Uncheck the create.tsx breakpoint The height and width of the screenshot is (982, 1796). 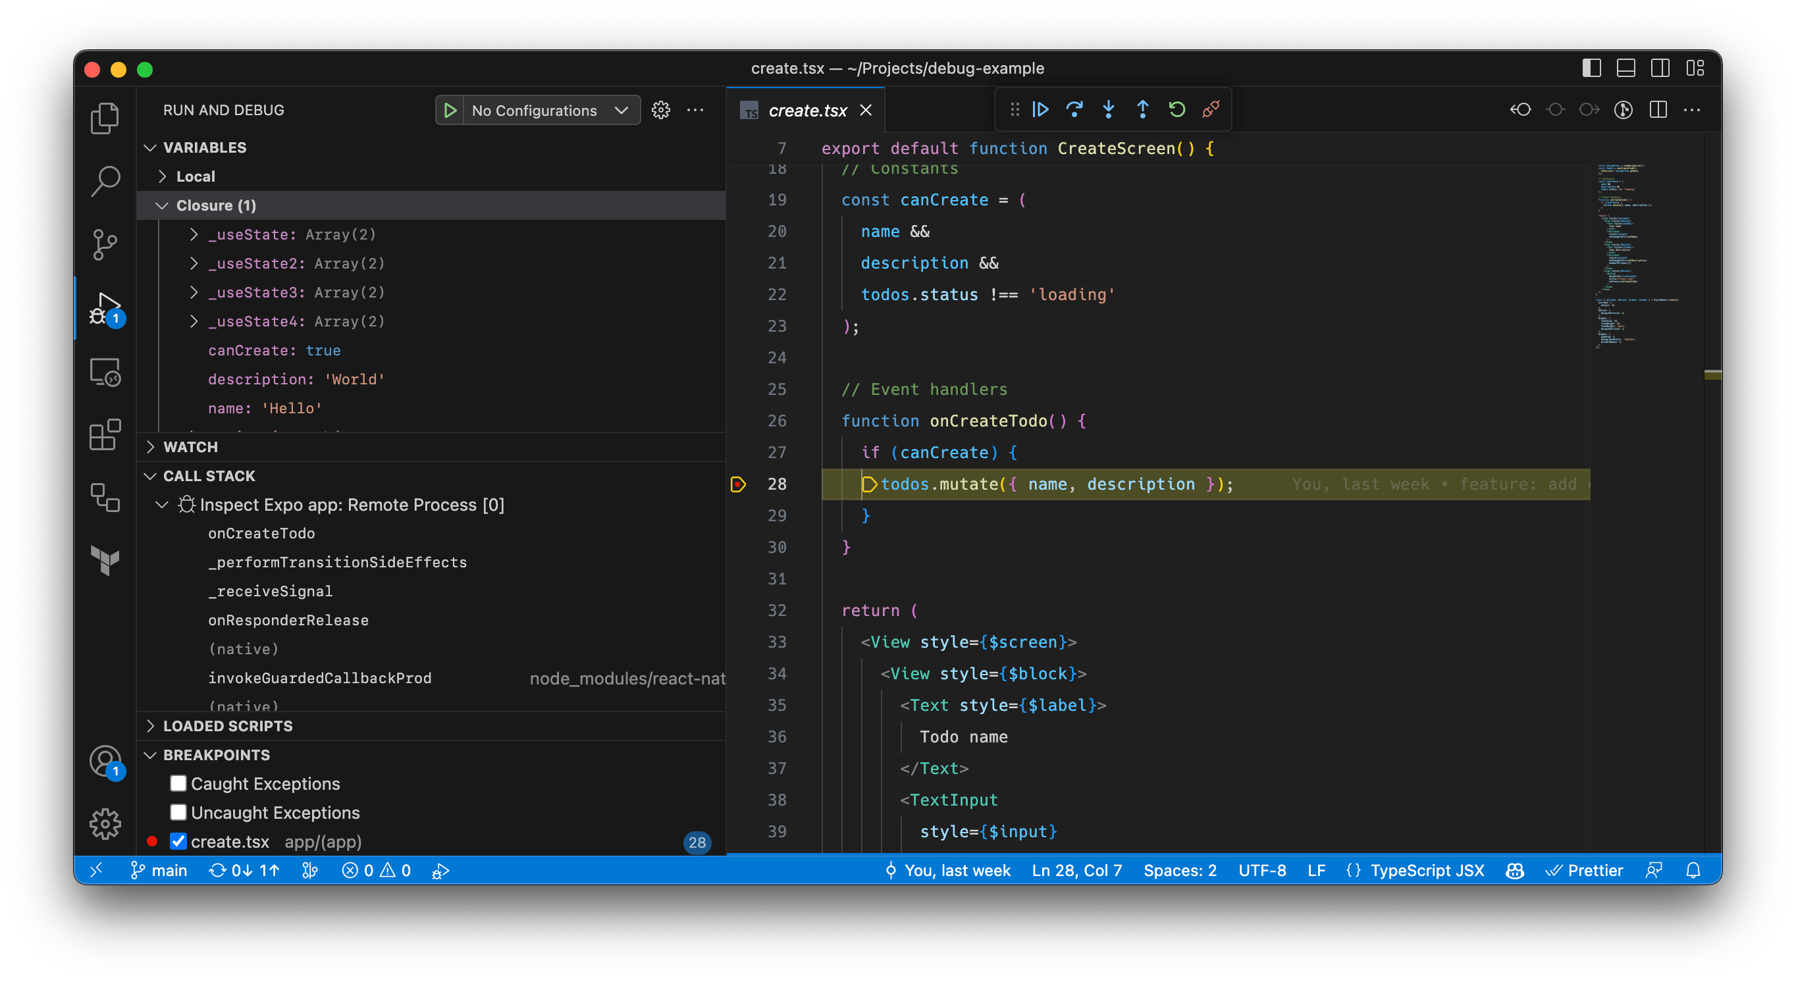tap(178, 841)
